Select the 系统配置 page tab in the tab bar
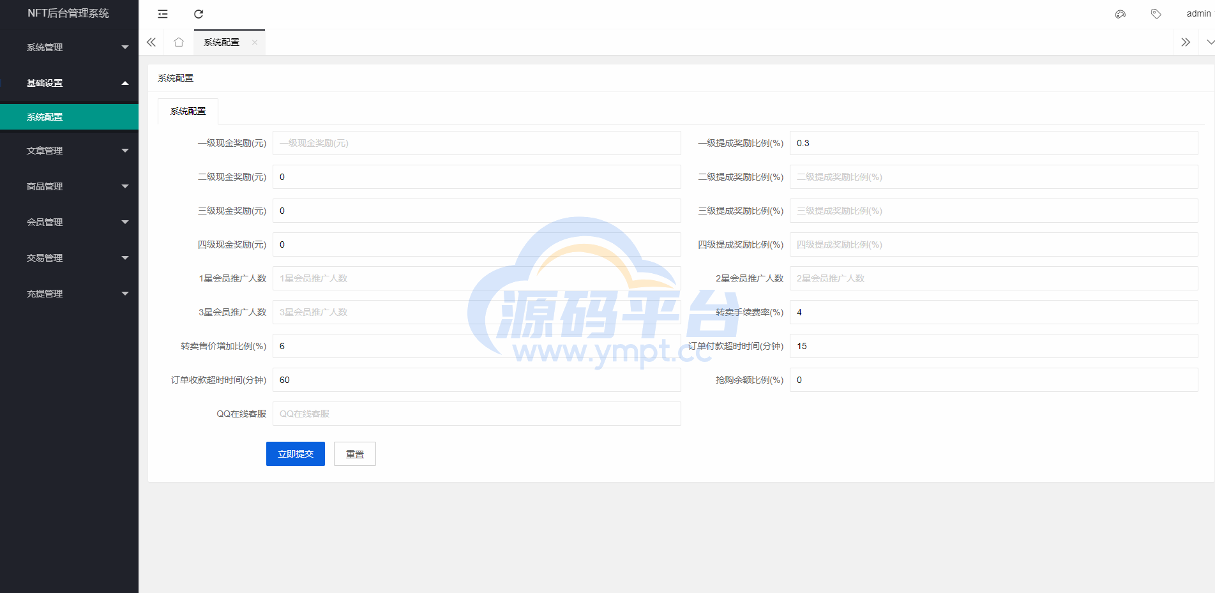Viewport: 1215px width, 593px height. pos(222,42)
